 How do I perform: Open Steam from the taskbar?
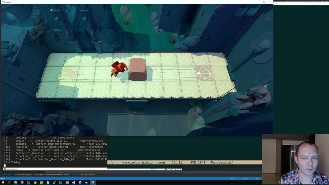coord(86,182)
